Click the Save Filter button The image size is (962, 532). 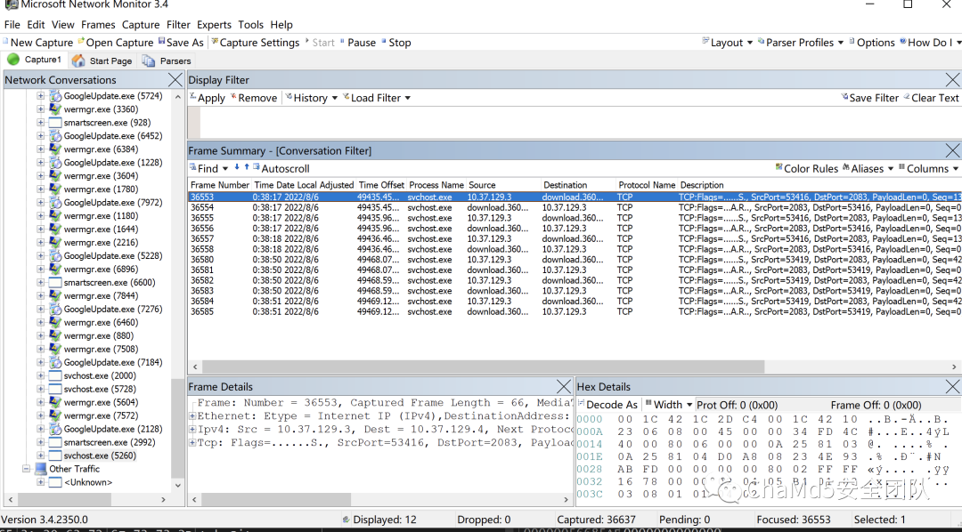[x=870, y=98]
